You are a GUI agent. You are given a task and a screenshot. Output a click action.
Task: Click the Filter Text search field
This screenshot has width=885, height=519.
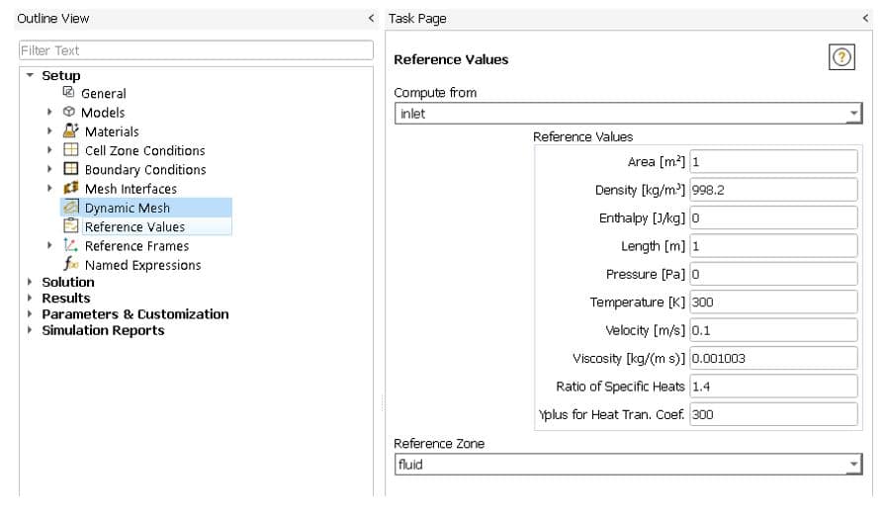pyautogui.click(x=196, y=50)
